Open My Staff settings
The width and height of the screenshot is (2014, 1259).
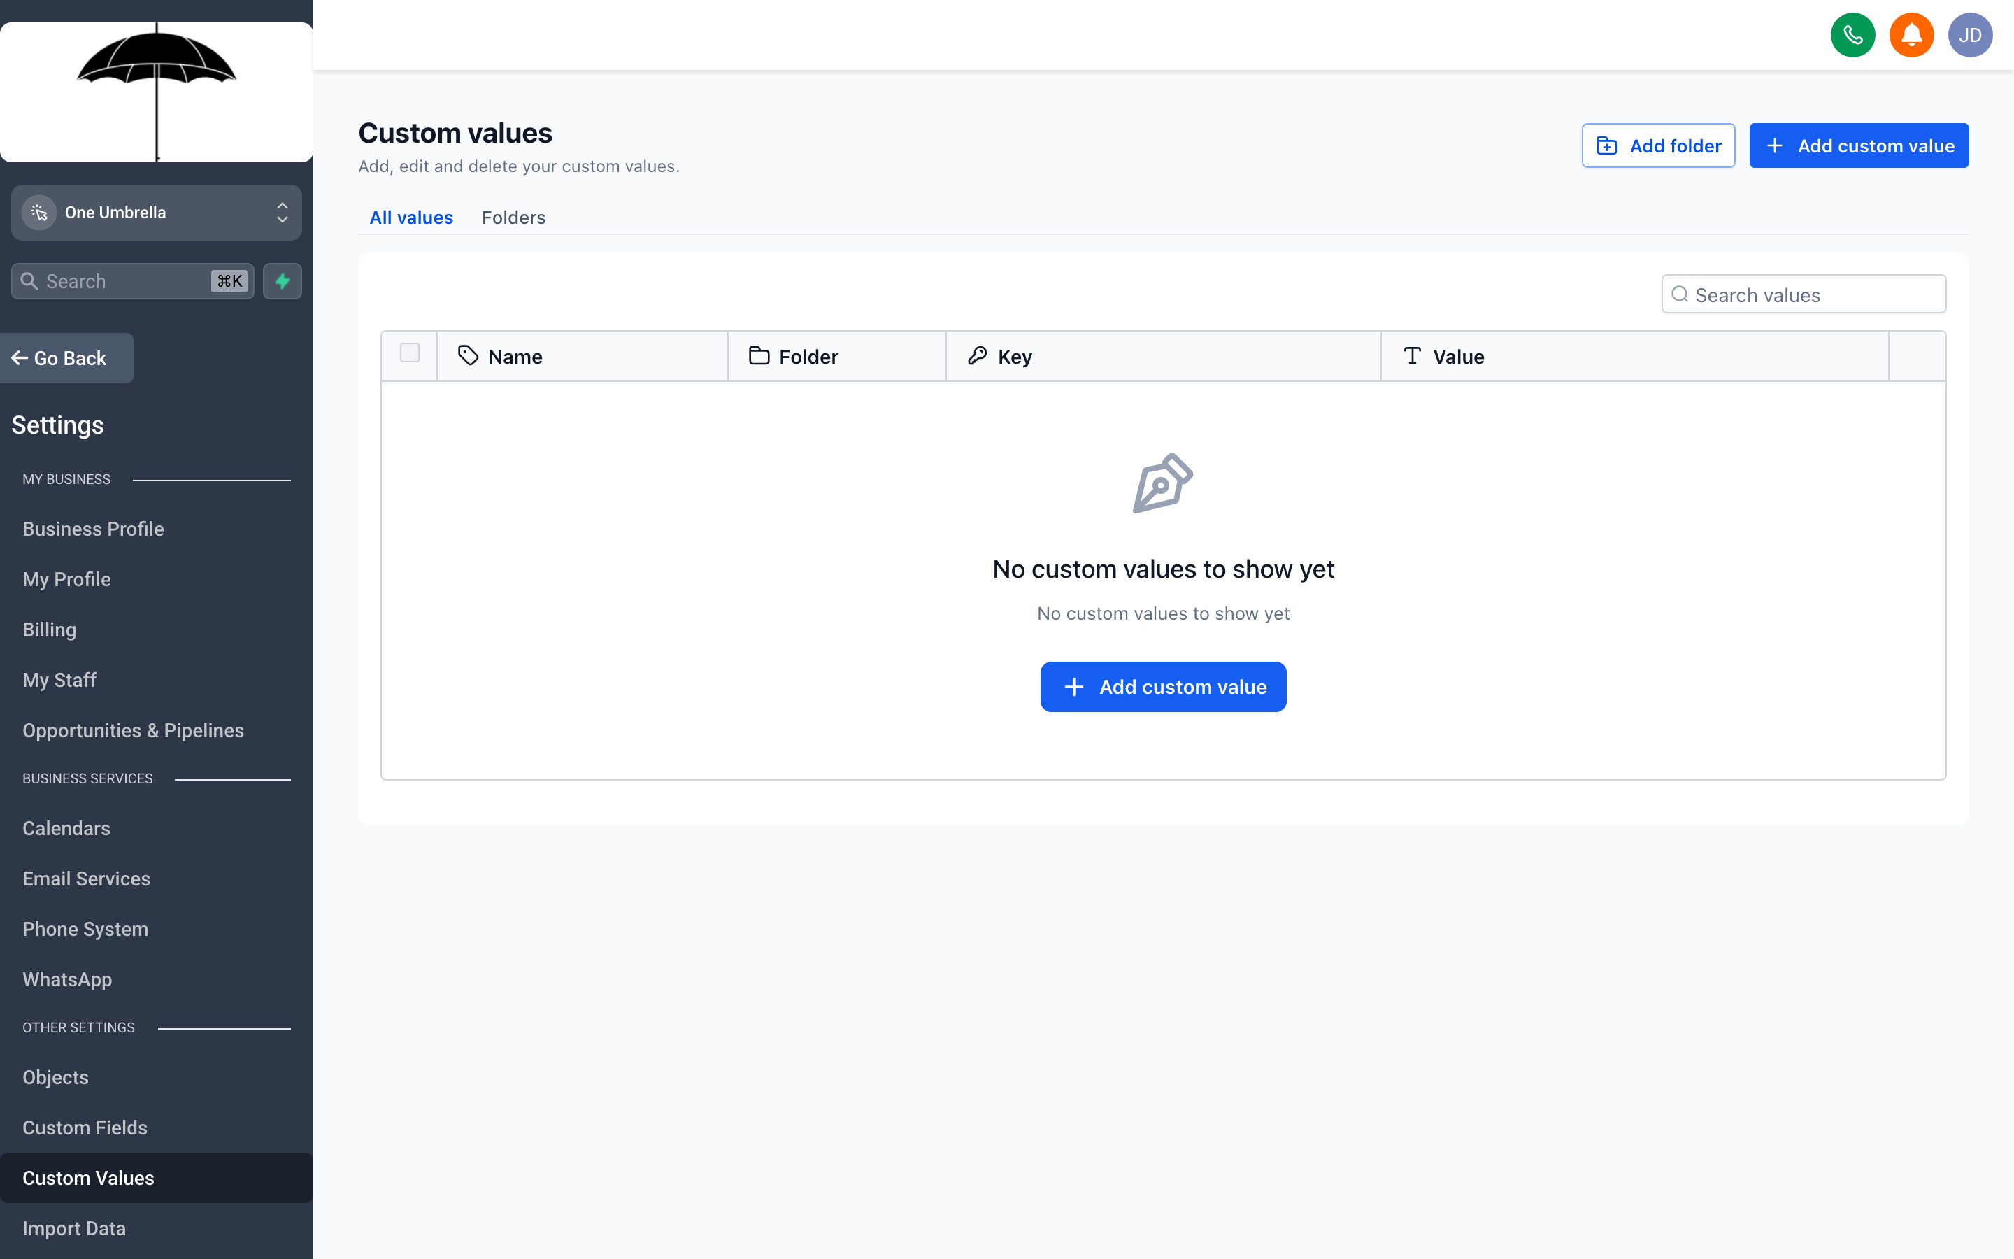click(59, 681)
